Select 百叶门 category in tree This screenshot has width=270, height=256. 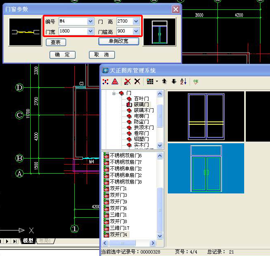141,99
